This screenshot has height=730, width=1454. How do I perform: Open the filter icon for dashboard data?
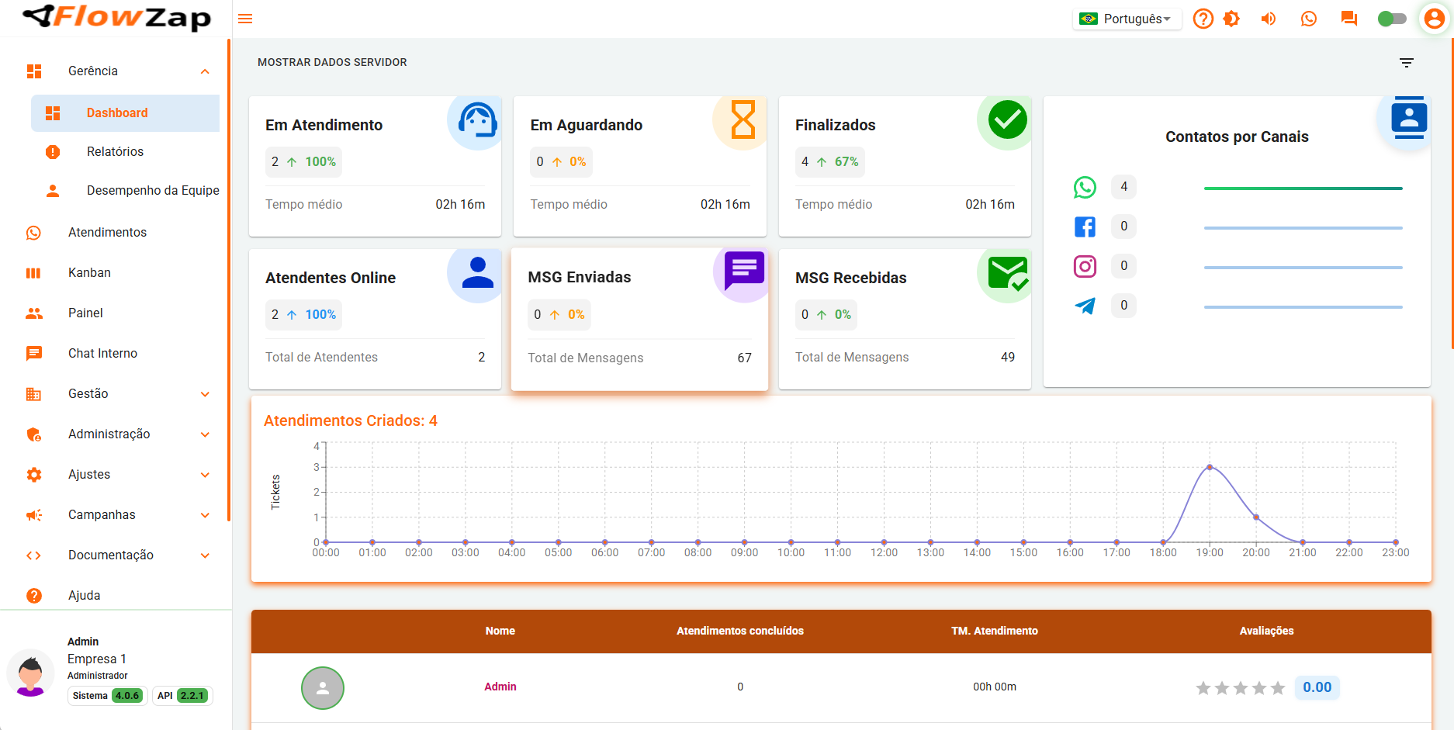pos(1406,63)
